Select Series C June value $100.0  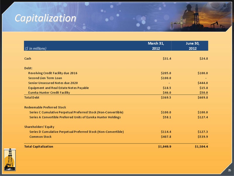point(203,112)
